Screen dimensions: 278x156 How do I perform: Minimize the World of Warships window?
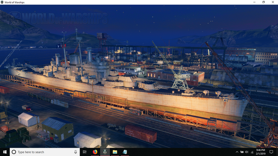254,2
